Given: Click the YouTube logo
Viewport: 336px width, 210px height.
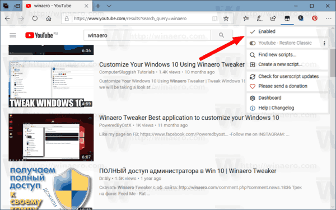Looking at the screenshot, I should point(39,35).
